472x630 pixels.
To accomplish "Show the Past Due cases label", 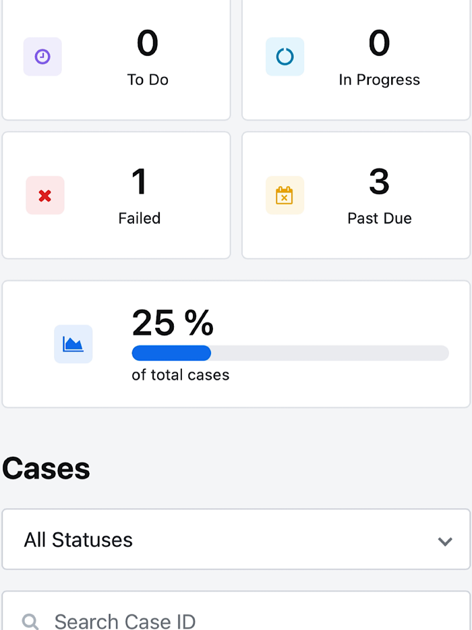I will click(379, 218).
